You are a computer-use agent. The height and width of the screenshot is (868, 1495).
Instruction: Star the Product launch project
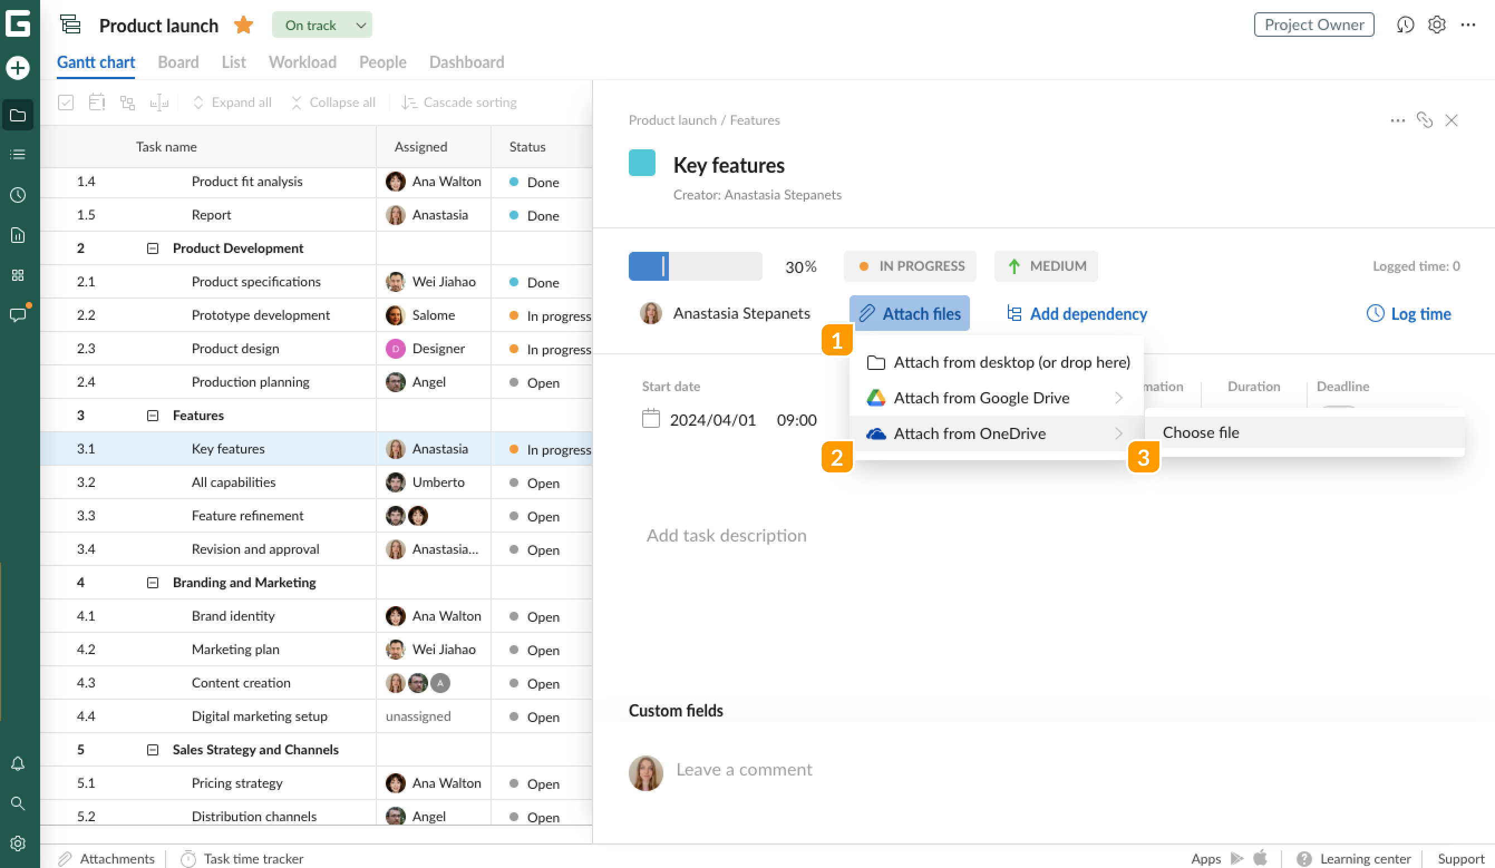point(242,25)
